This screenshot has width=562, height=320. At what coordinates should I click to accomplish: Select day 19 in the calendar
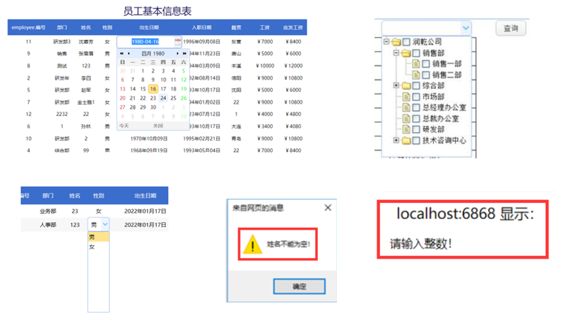point(183,89)
